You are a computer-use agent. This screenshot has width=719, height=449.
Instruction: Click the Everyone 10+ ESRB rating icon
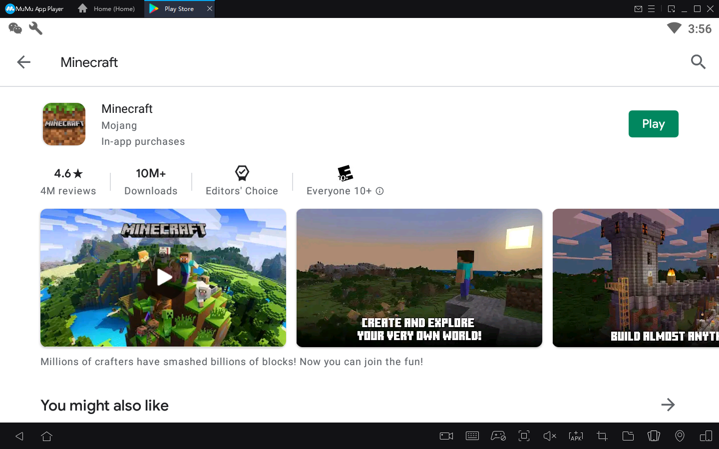345,173
